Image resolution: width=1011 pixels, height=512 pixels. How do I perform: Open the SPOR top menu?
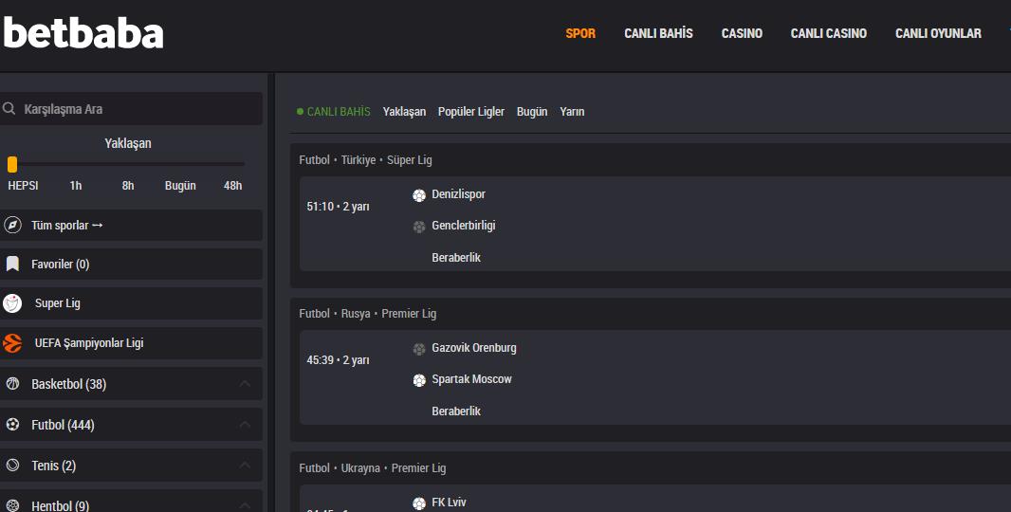point(580,33)
